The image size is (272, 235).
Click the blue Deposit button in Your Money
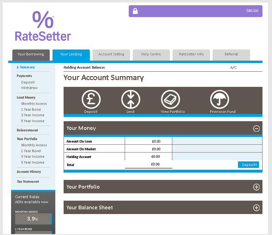tap(248, 164)
